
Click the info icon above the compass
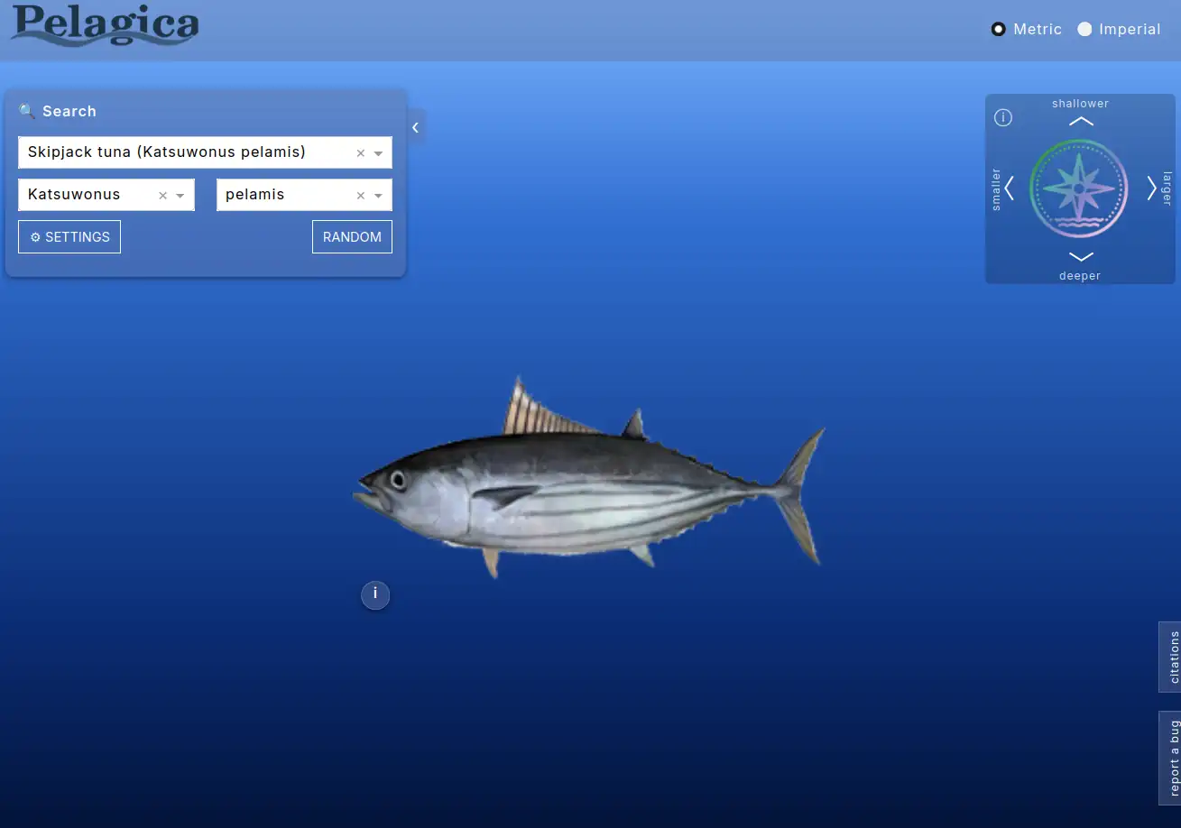click(1002, 117)
